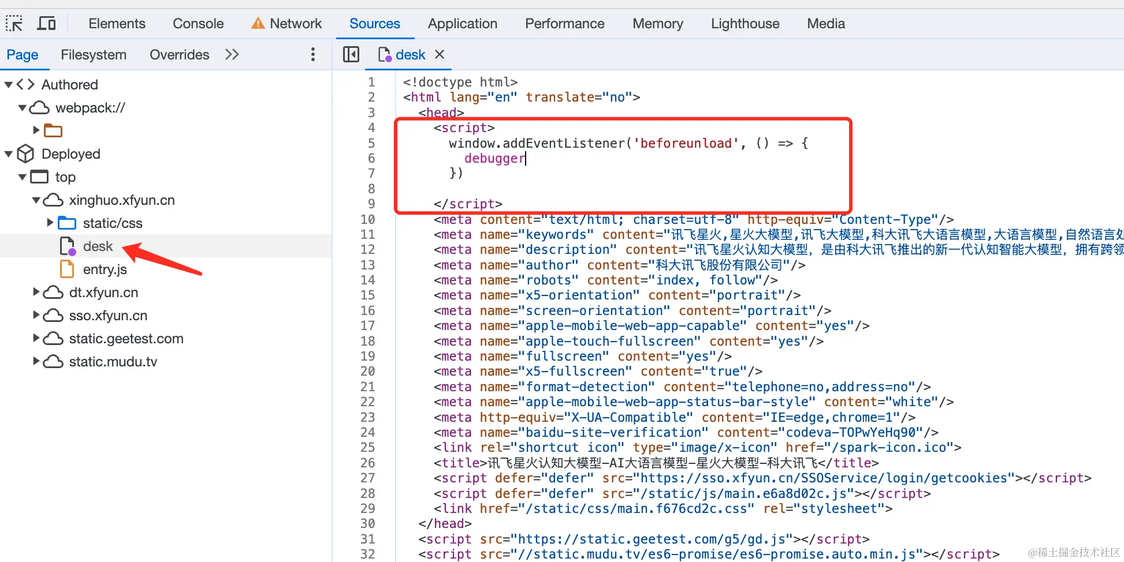Viewport: 1124px width, 562px height.
Task: Click the sso.xfyun.cn getcookies script URL
Action: pos(824,478)
